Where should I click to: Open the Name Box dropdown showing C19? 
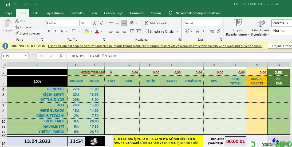pyautogui.click(x=26, y=56)
